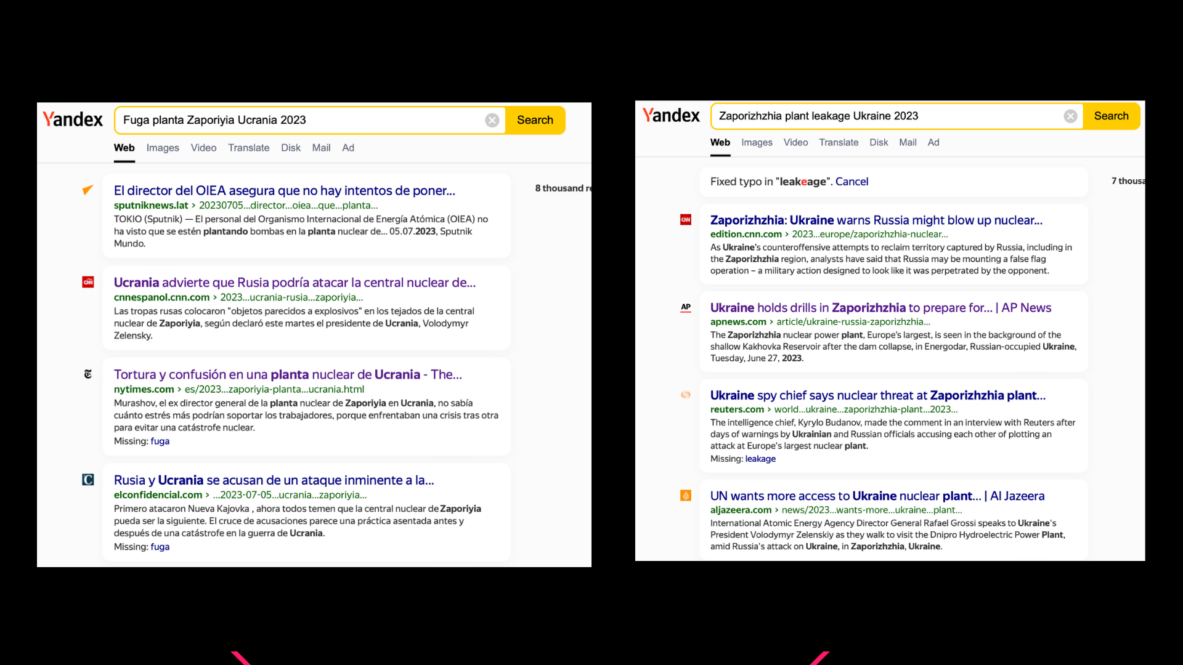
Task: Click the CNN favicon beside edition.cnn.com result
Action: (686, 220)
